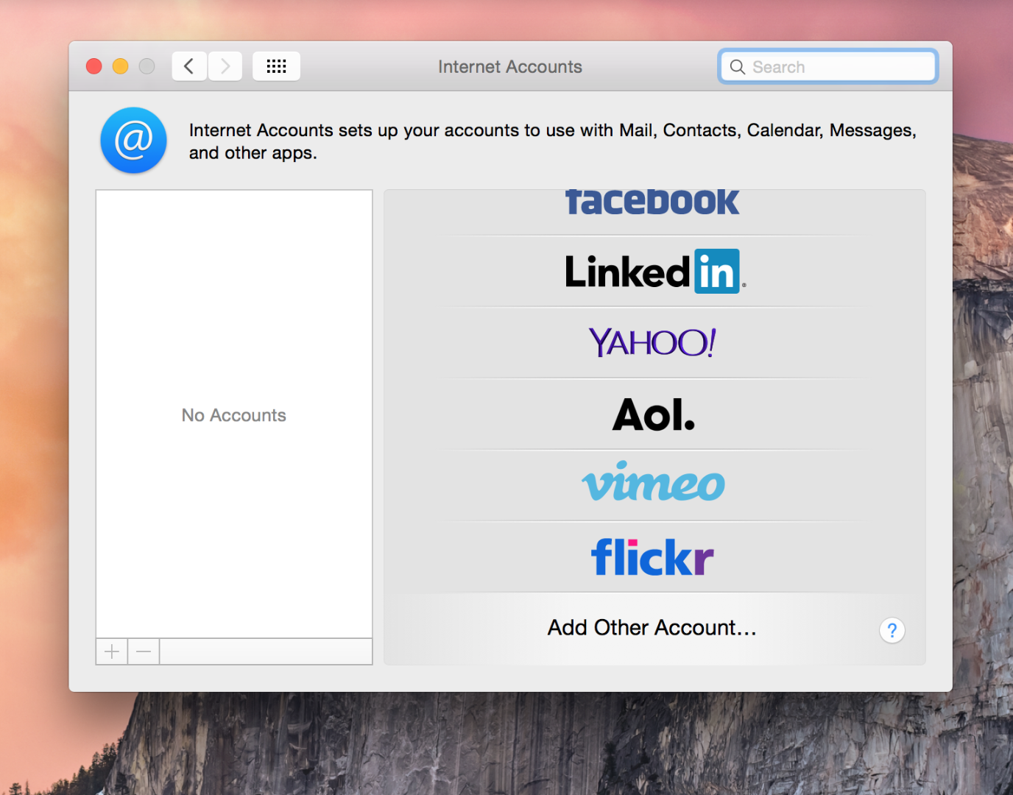Screen dimensions: 1013x795
Task: Click the Facebook account logo
Action: [x=652, y=203]
